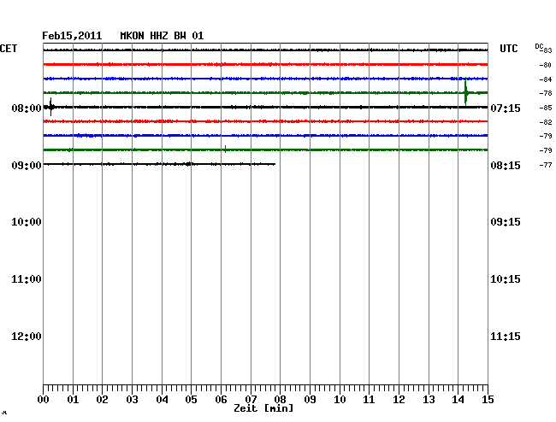The height and width of the screenshot is (422, 556).
Task: Click the DC value '-85'
Action: coord(546,108)
